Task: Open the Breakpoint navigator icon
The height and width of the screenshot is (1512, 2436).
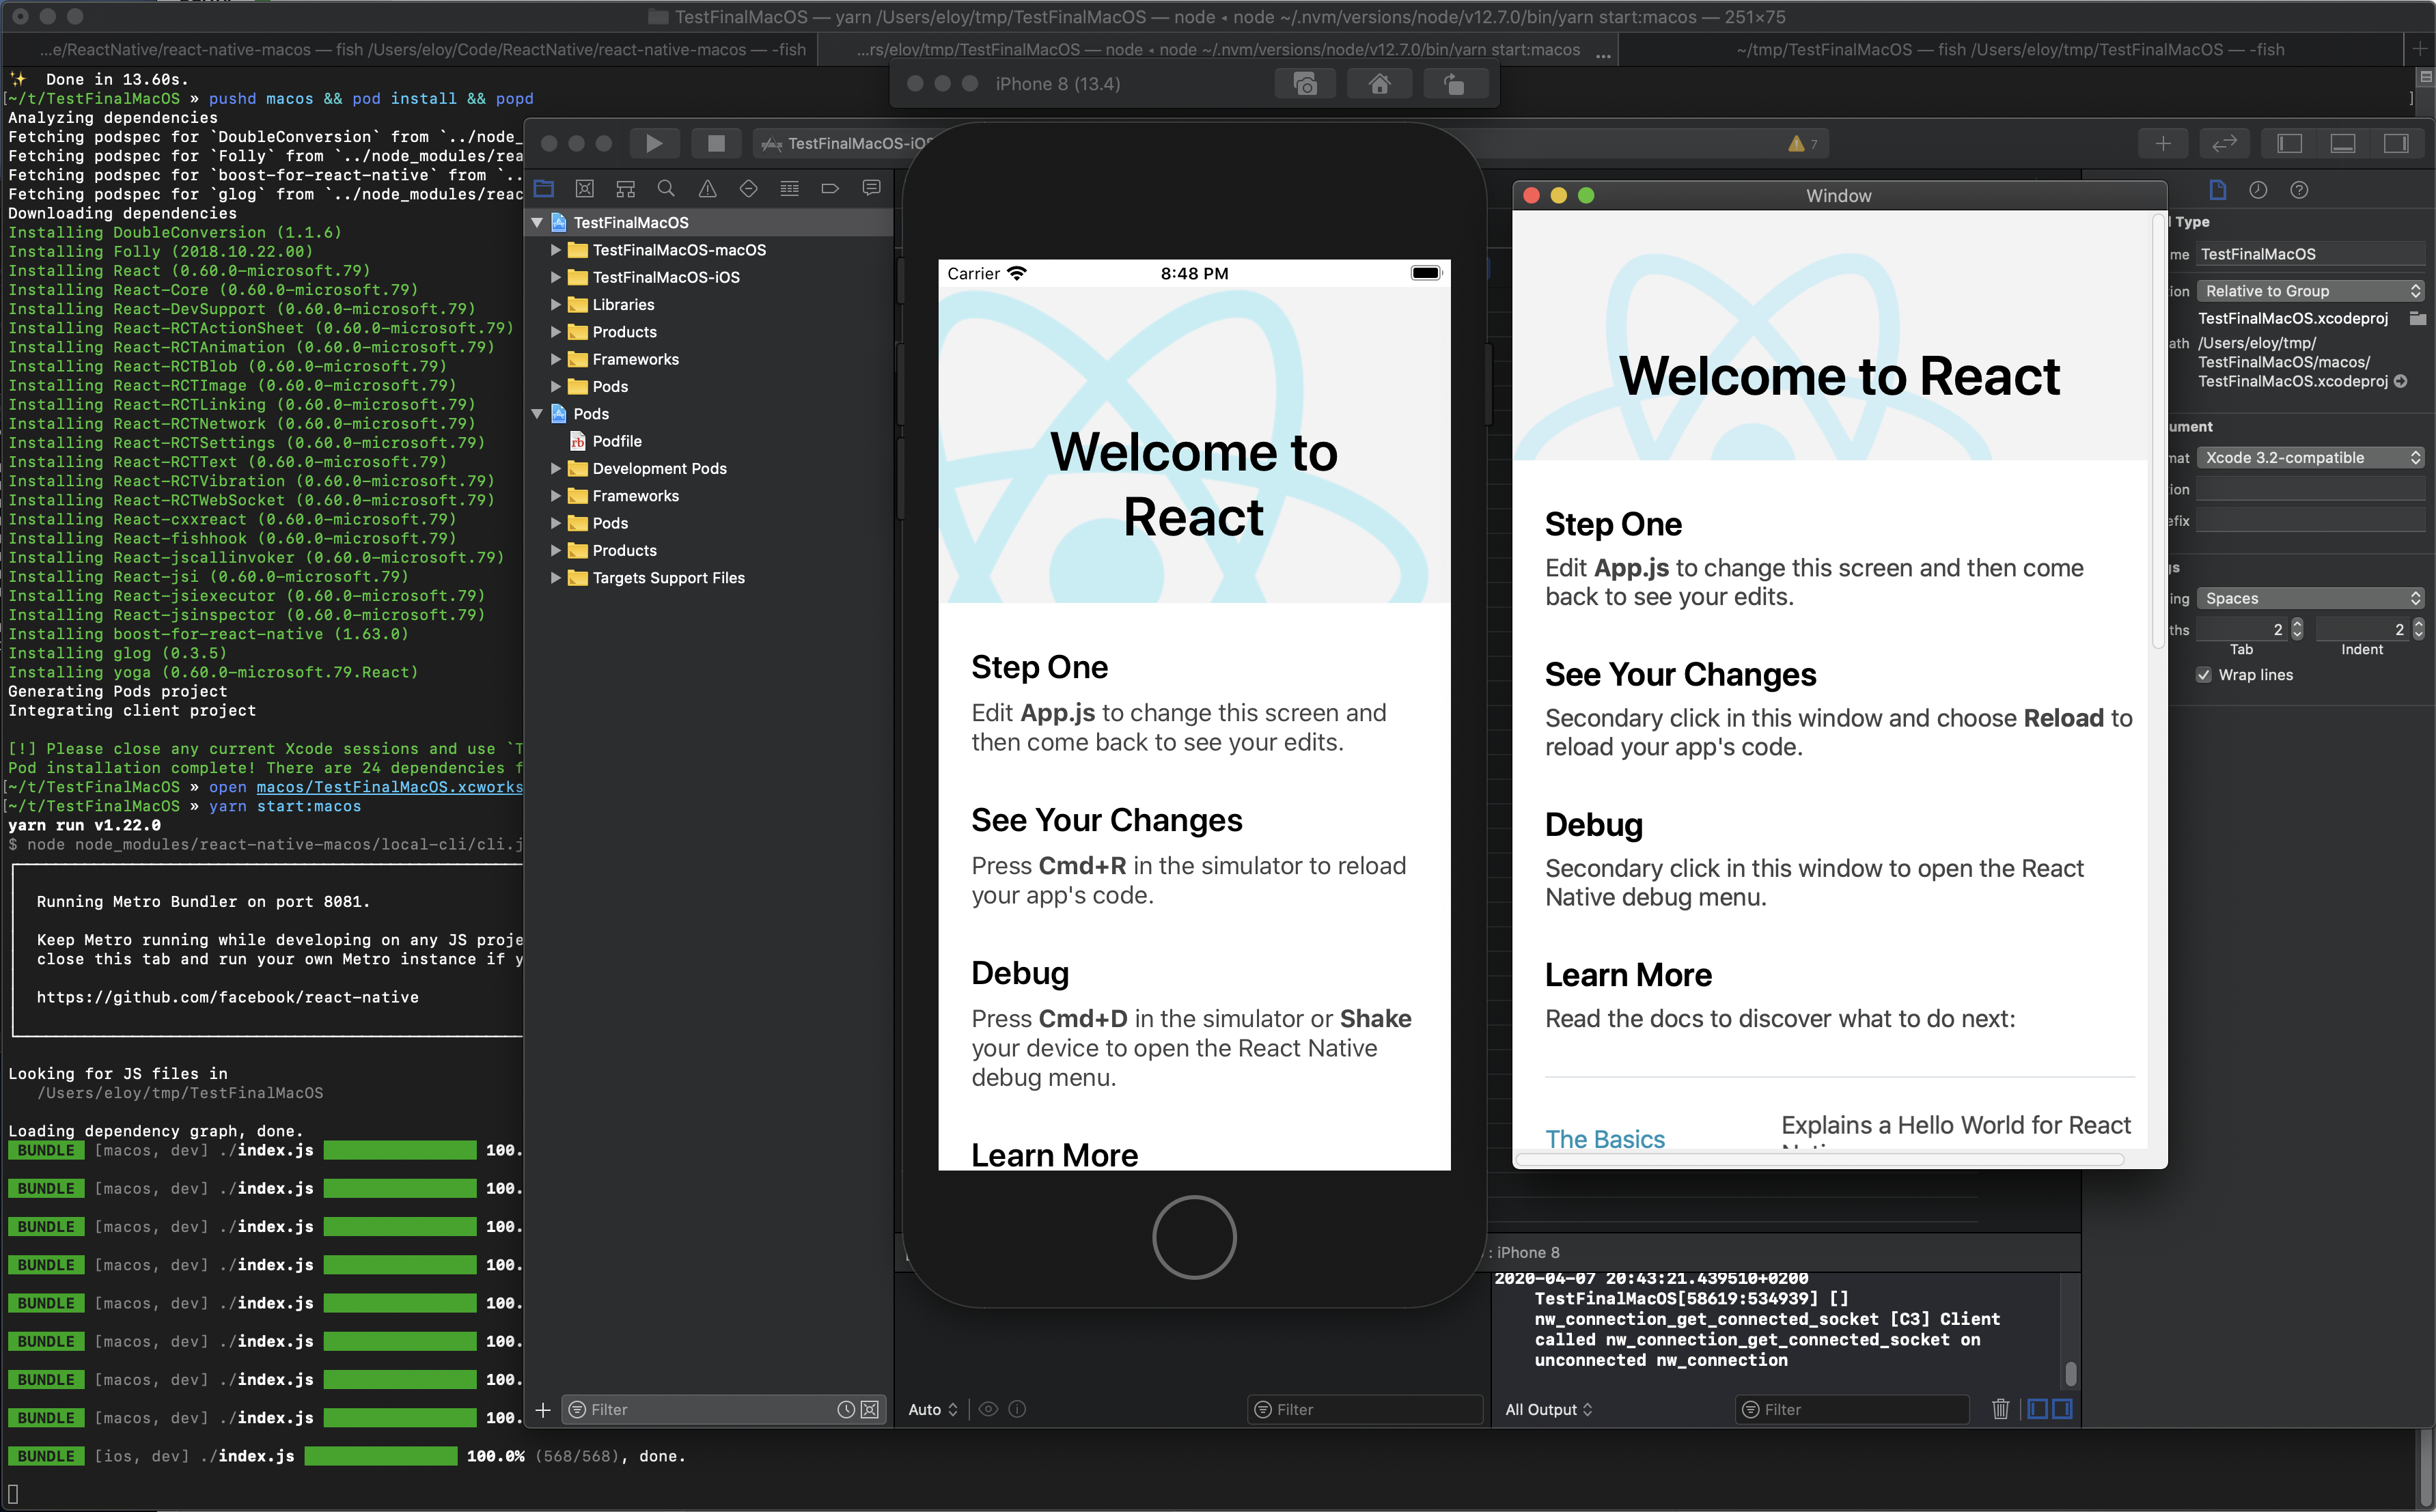Action: coord(830,188)
